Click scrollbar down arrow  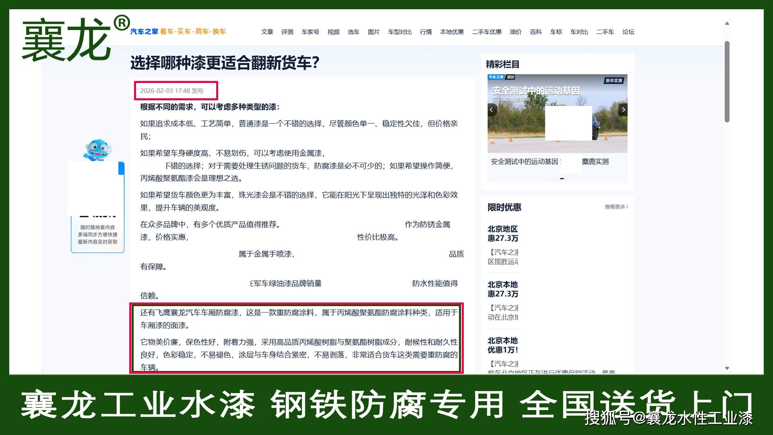pyautogui.click(x=727, y=368)
